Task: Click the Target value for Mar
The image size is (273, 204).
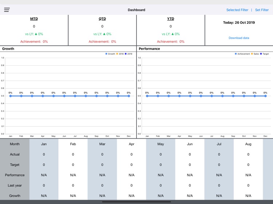Action: coord(102,164)
